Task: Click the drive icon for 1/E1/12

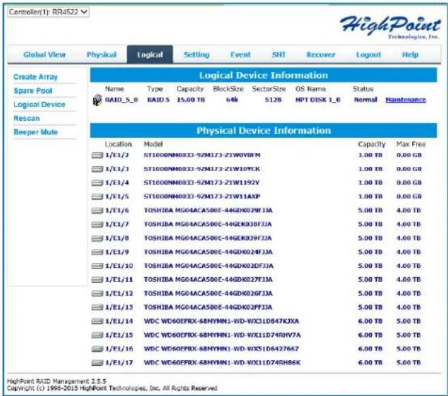Action: tap(97, 294)
